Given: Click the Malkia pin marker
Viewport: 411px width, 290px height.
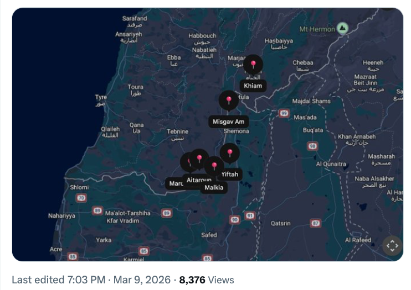Looking at the screenshot, I should [x=214, y=166].
